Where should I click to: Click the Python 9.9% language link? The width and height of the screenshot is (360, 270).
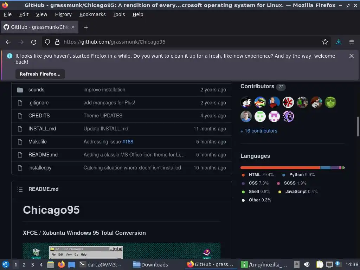coord(298,175)
